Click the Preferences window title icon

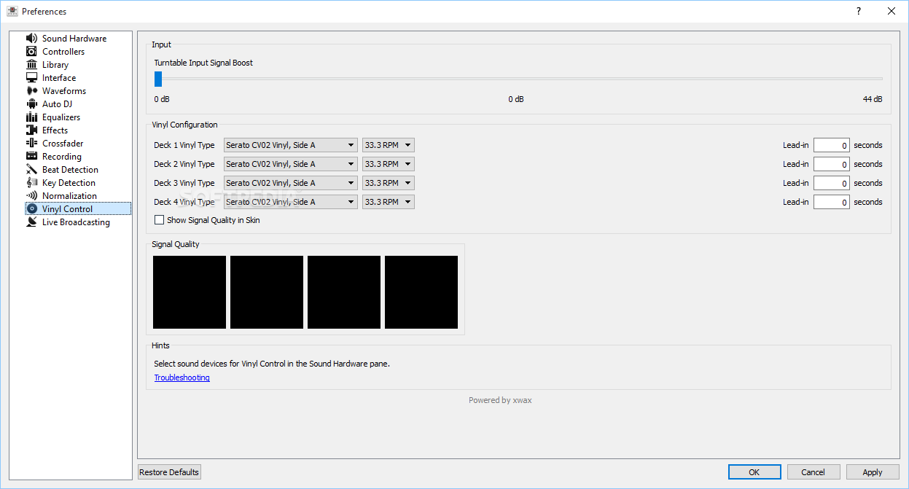click(x=12, y=11)
